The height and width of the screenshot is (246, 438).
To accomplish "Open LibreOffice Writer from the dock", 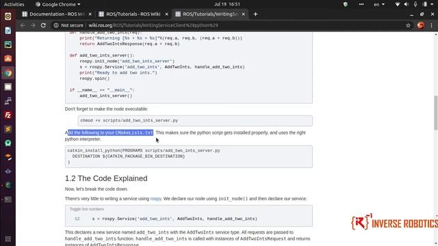I will pyautogui.click(x=8, y=30).
